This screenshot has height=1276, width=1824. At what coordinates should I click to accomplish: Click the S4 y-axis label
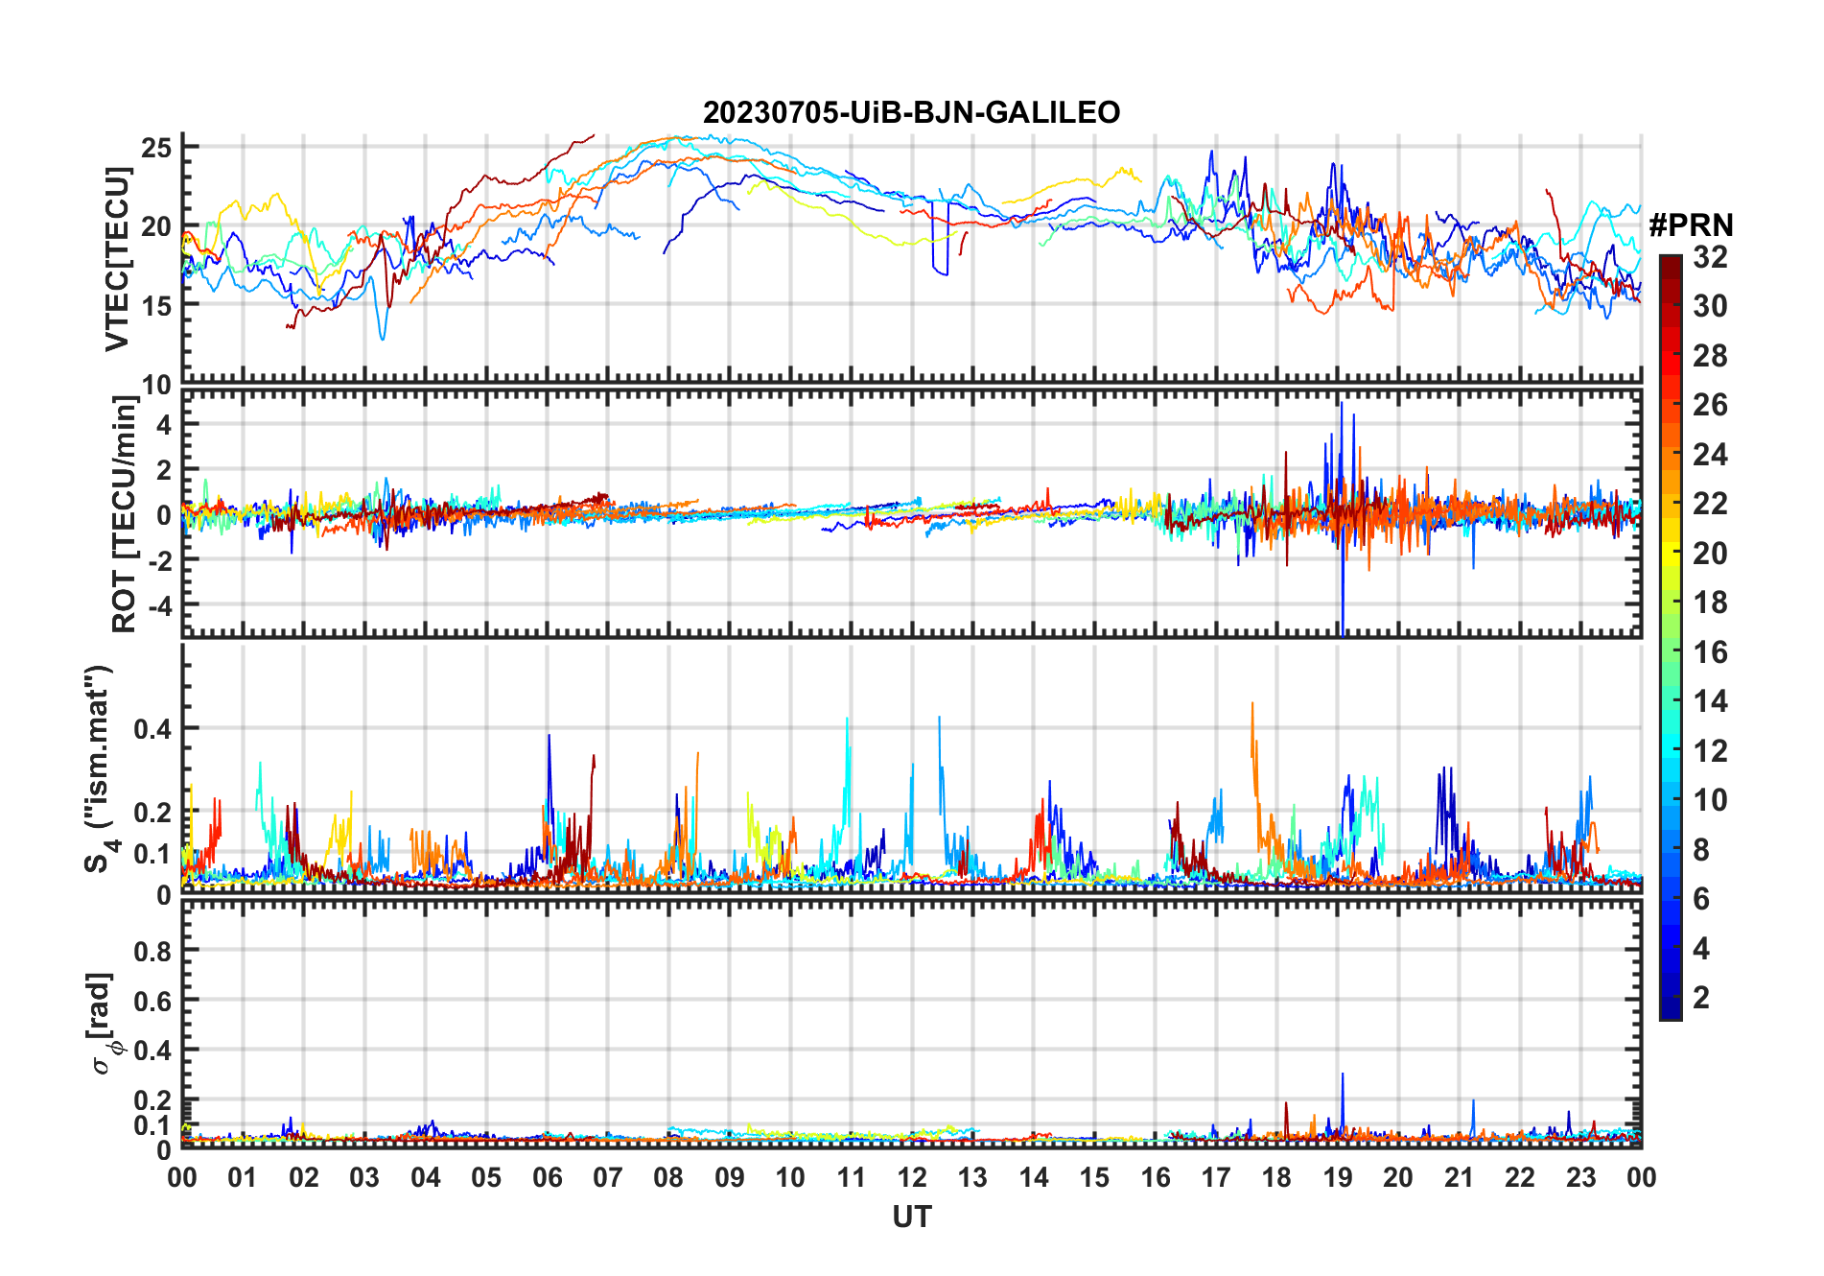click(x=100, y=768)
